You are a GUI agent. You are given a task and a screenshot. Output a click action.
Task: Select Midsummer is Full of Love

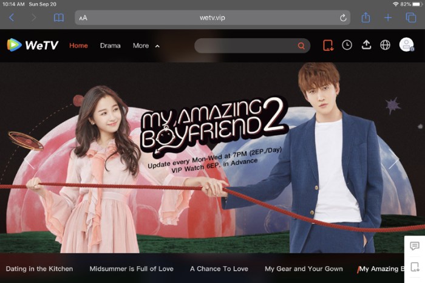[x=132, y=268]
